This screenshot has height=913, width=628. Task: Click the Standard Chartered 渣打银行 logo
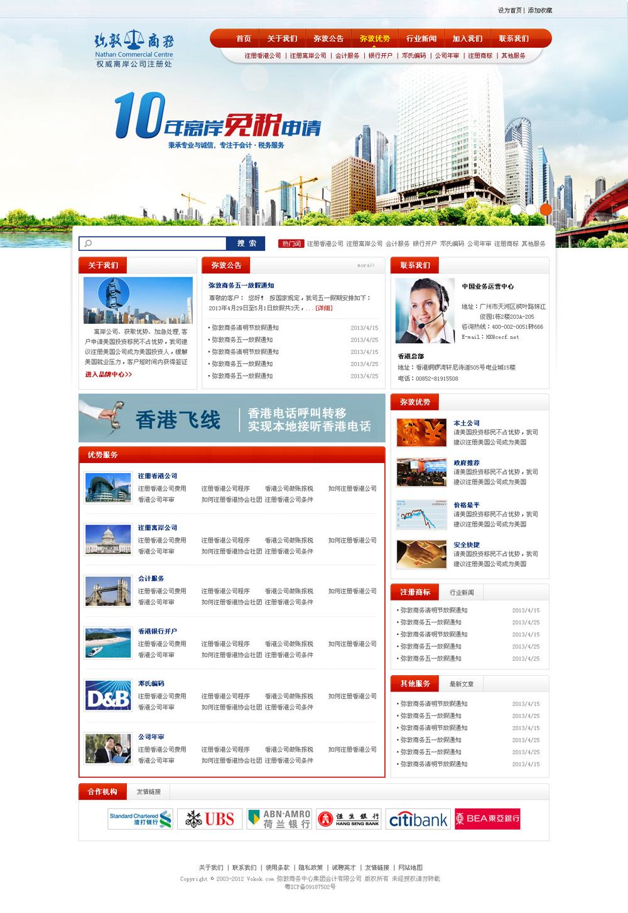pyautogui.click(x=138, y=819)
